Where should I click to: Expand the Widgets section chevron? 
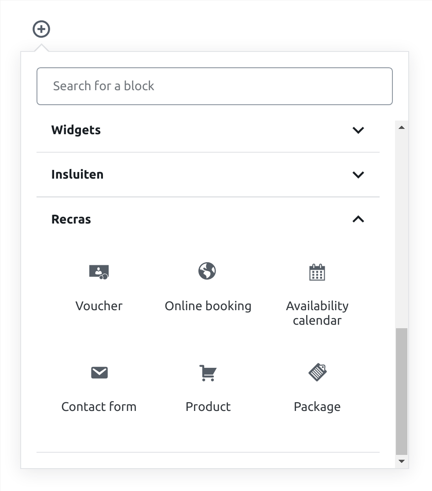point(359,130)
